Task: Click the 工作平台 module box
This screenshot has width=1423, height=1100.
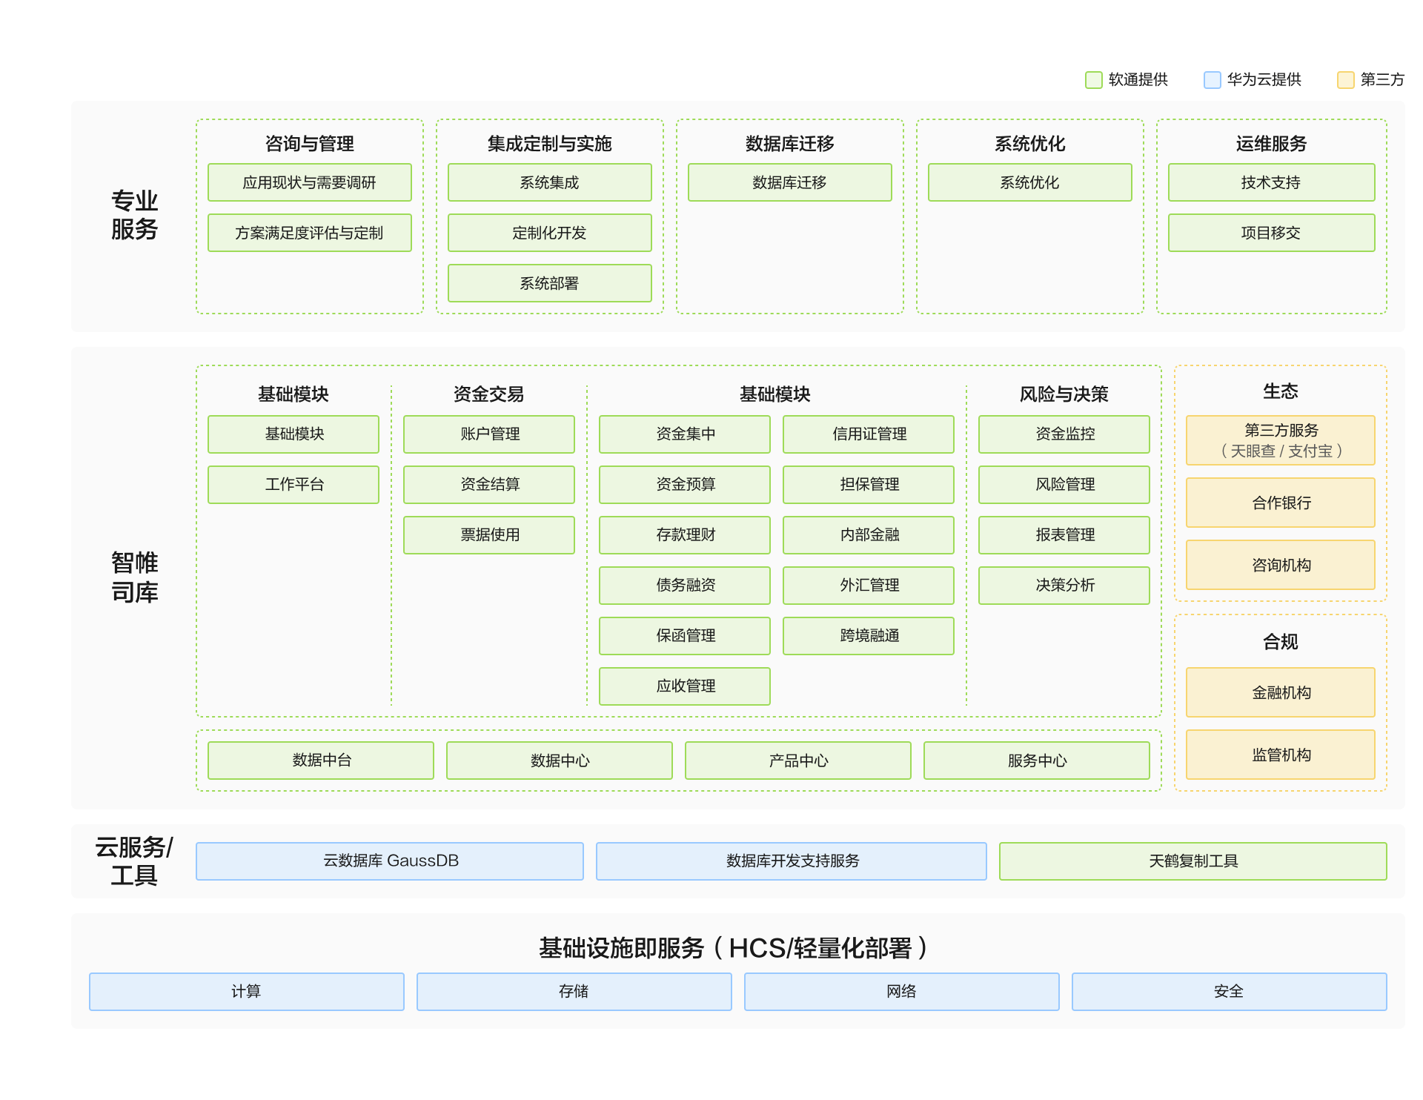Action: pos(293,485)
